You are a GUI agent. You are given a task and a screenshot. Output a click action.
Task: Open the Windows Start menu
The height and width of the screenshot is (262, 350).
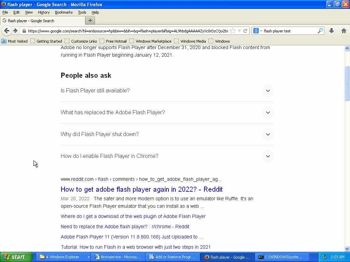tap(16, 257)
